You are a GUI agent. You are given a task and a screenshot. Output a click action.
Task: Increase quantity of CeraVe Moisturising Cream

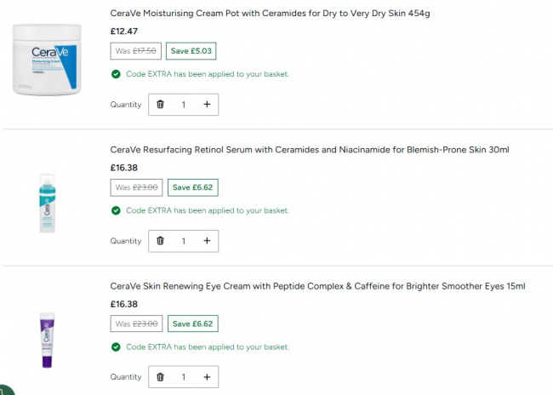coord(207,105)
